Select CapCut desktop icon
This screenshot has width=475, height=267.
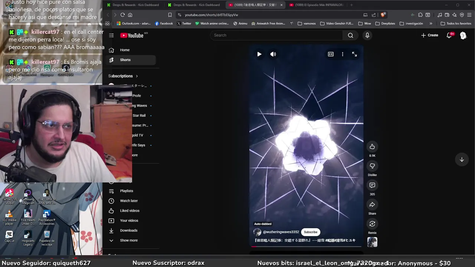point(9,236)
